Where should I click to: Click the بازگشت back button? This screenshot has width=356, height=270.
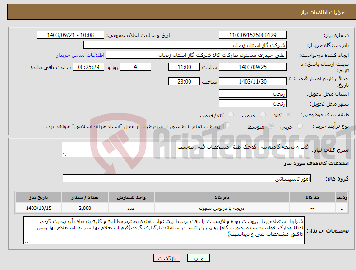coord(167,258)
